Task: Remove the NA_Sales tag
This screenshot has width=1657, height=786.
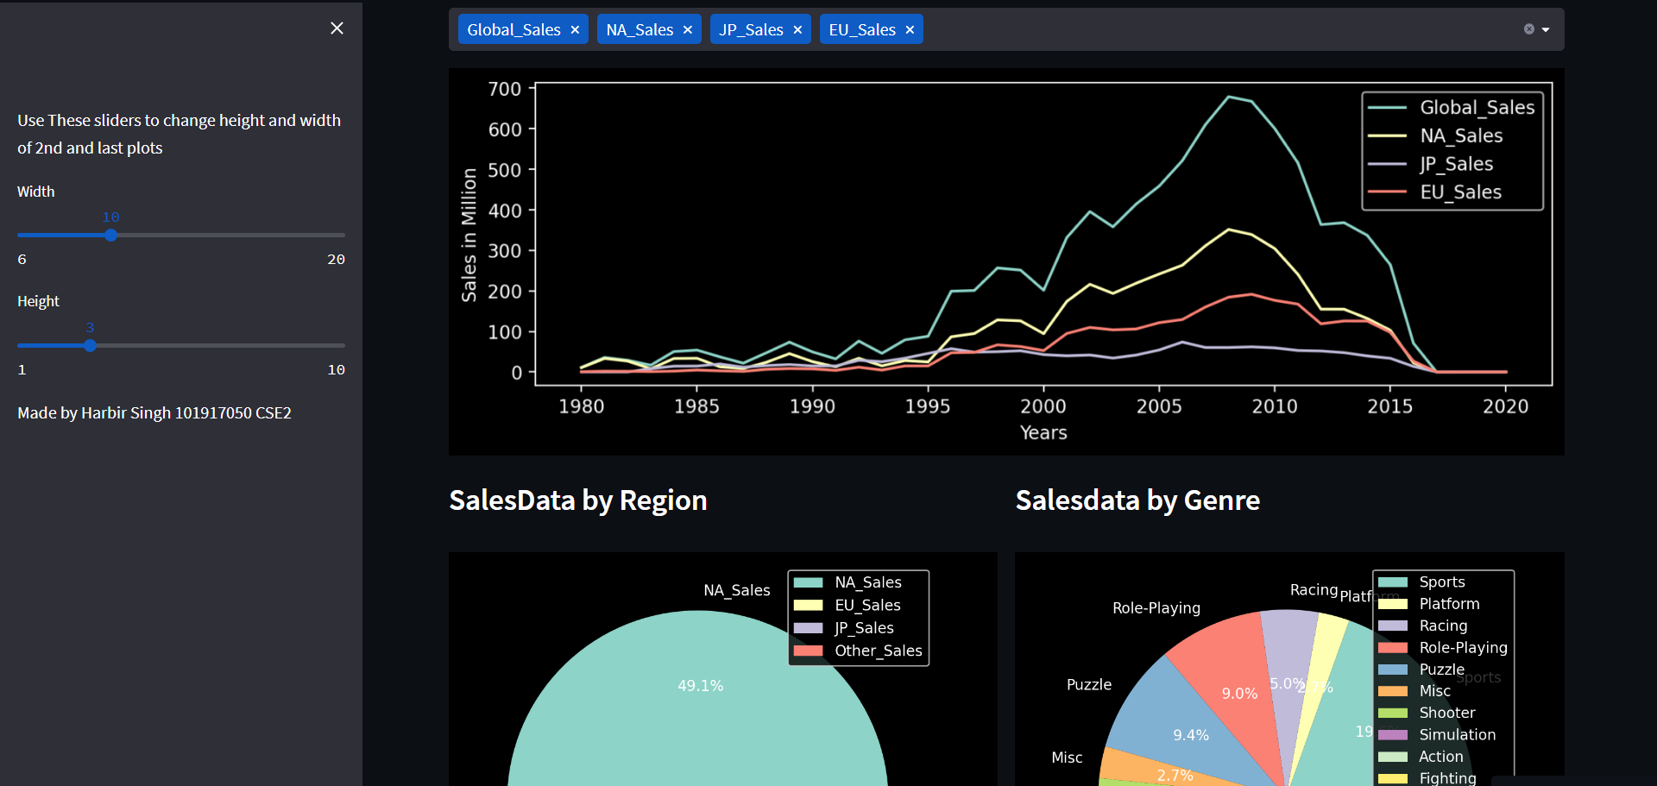Action: point(688,30)
